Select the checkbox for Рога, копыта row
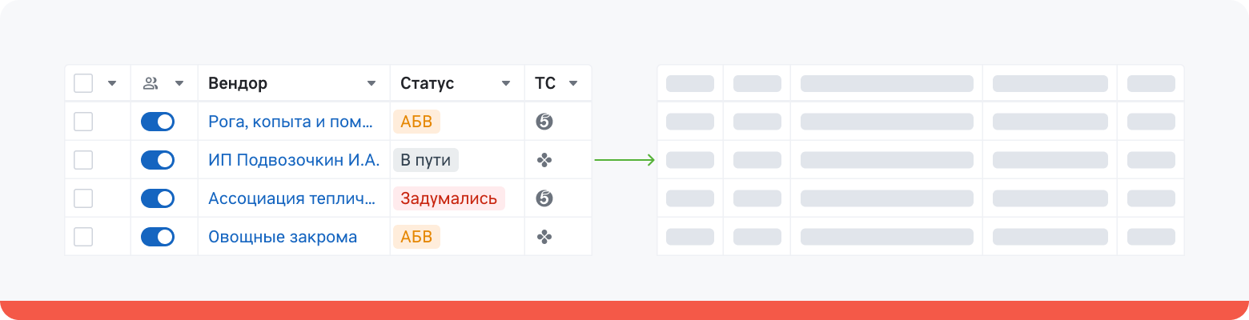The image size is (1249, 320). (83, 122)
